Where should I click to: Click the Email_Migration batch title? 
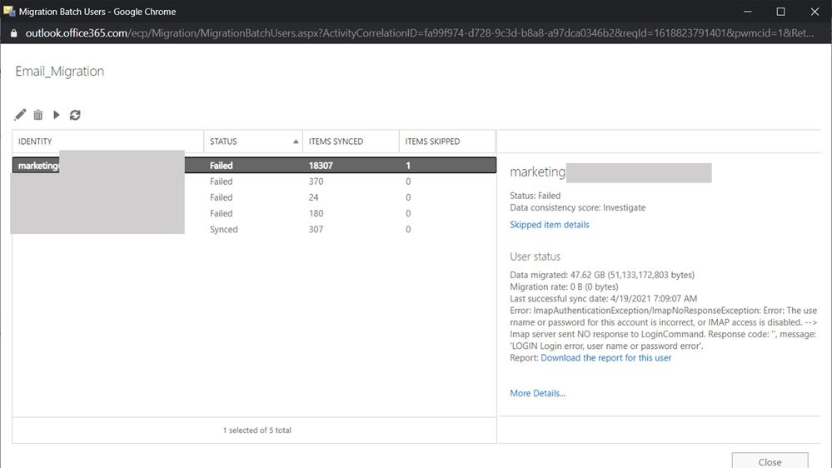[x=59, y=71]
